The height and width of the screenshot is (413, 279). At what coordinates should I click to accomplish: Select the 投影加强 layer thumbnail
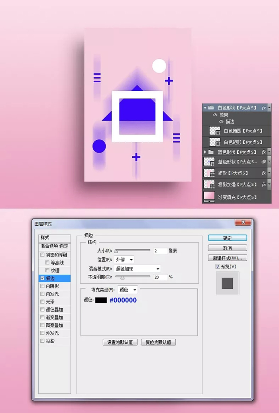click(209, 185)
